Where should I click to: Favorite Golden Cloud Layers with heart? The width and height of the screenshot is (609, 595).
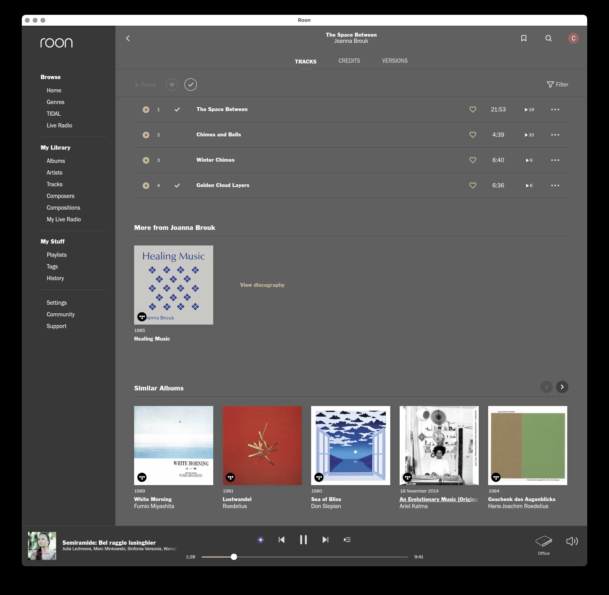click(x=473, y=185)
